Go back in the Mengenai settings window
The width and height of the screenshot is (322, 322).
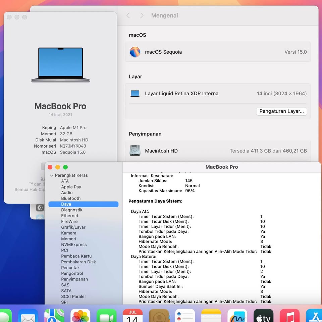tap(128, 15)
